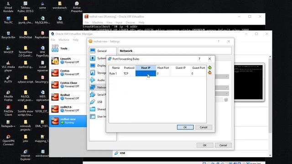Select the PuTTY desktop icon
This screenshot has height=164, width=292.
[x=8, y=79]
